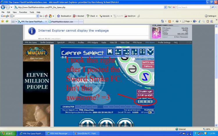Select the down-arrows play format icon
Viewport: 218px width, 136px height.
[134, 52]
